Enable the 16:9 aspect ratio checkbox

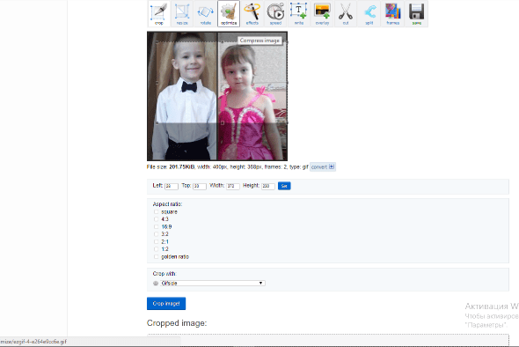pos(156,226)
